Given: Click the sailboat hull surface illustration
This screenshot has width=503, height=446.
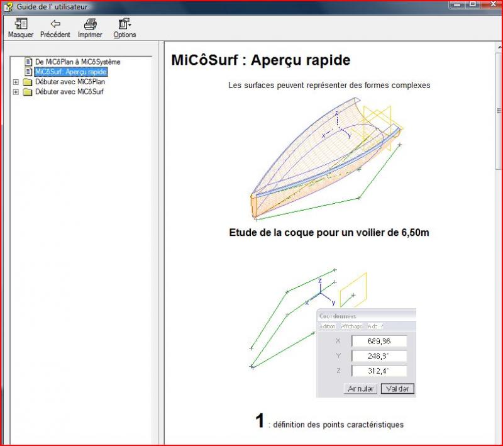Looking at the screenshot, I should [x=326, y=159].
